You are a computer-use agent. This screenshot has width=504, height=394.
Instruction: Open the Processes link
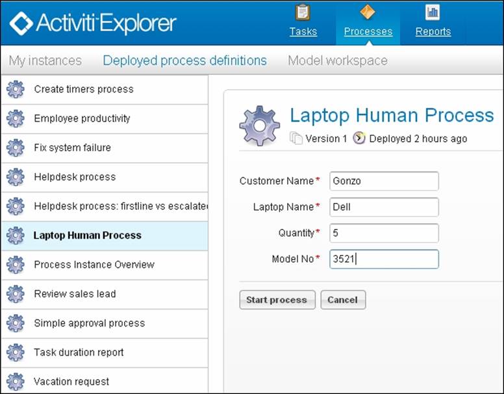[x=368, y=32]
